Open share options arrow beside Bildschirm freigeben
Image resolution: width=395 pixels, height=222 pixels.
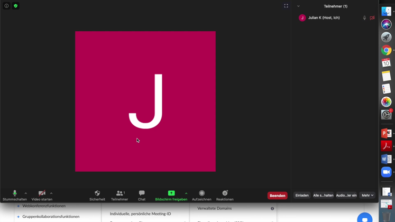coord(186,193)
